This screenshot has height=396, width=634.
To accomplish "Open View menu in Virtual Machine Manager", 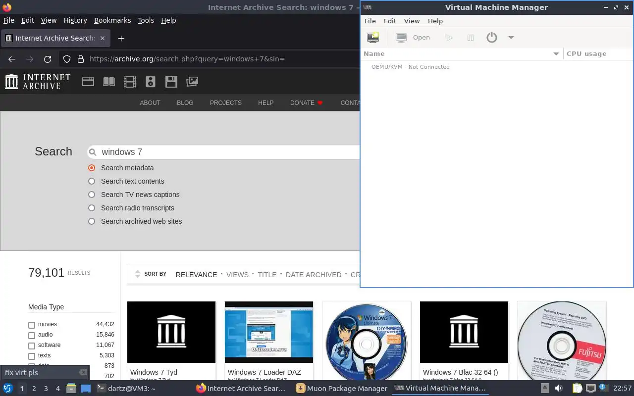I will point(412,21).
